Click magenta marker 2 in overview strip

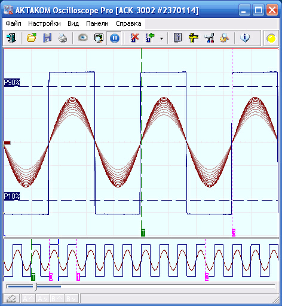coord(207,277)
